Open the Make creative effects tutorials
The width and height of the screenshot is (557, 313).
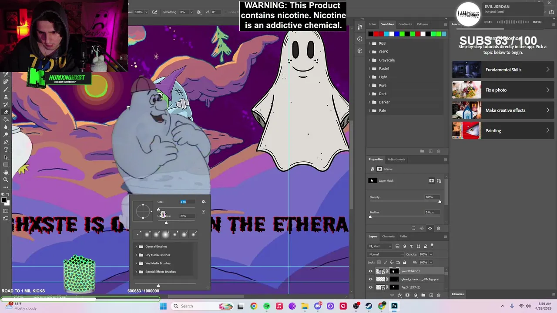503,110
